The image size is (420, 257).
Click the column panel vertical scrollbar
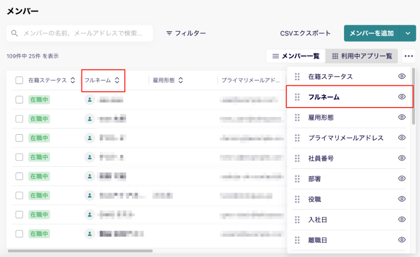pos(413,96)
